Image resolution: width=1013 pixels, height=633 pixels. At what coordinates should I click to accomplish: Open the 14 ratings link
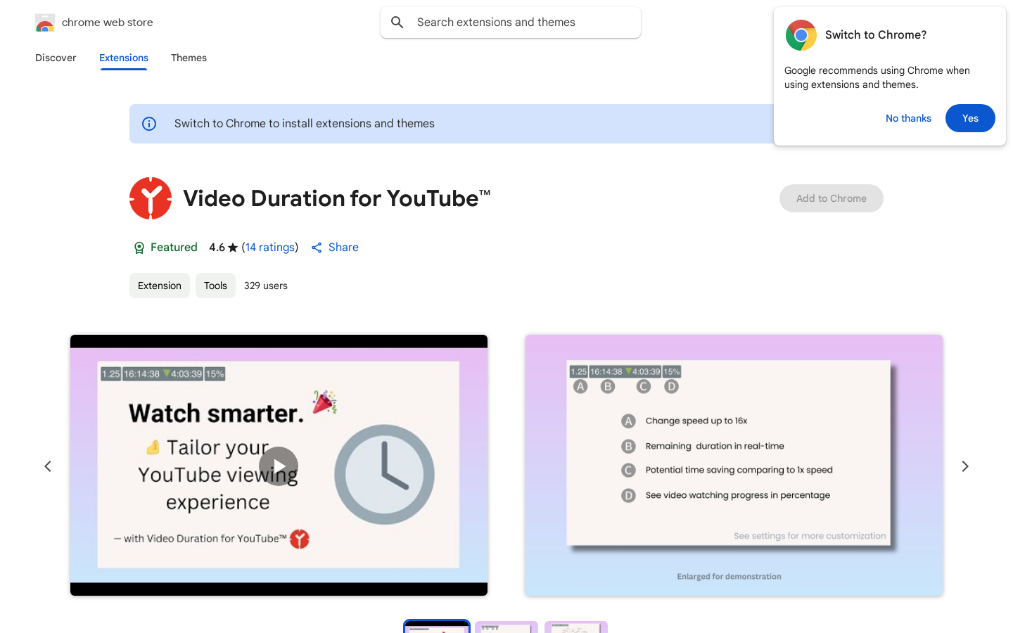tap(270, 248)
